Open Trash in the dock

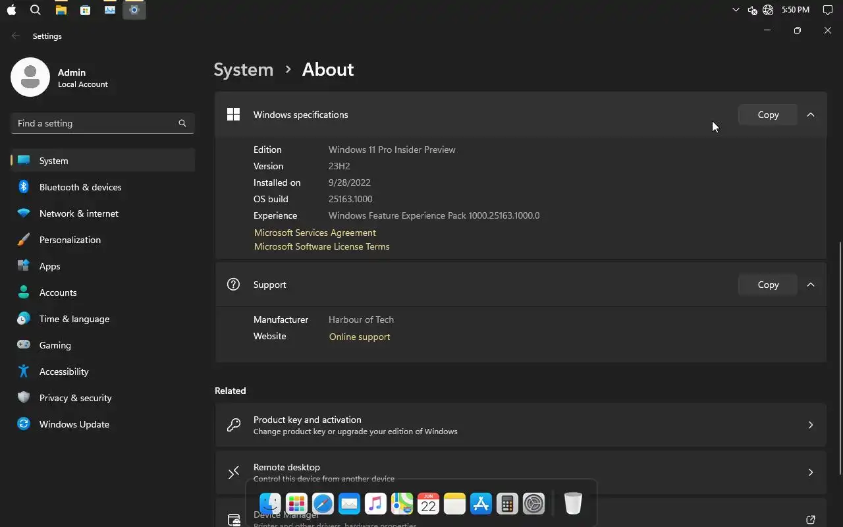click(x=573, y=504)
